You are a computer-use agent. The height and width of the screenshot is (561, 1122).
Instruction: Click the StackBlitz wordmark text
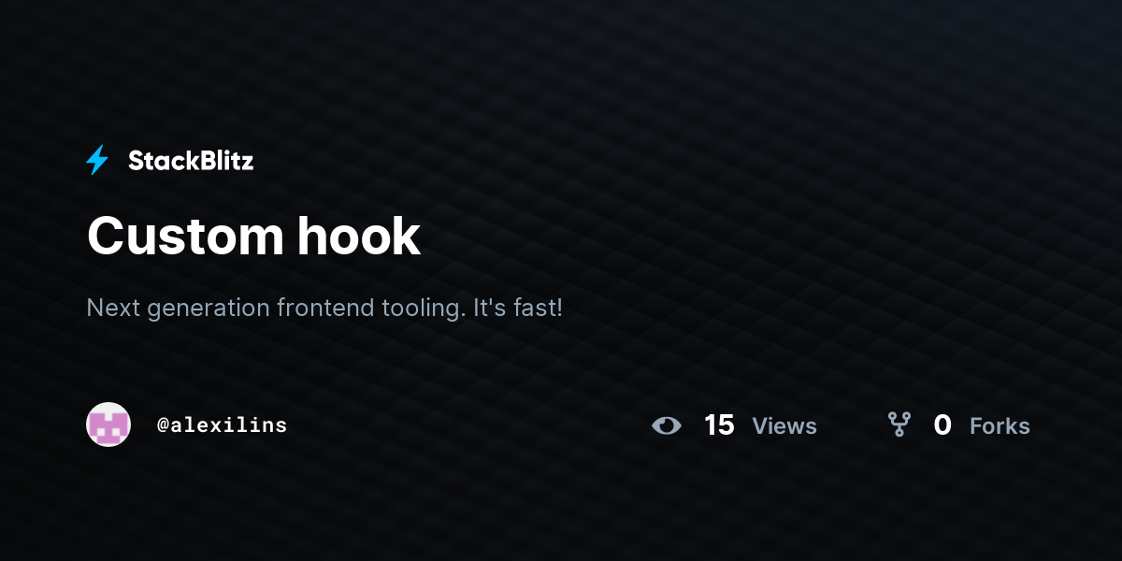point(191,161)
